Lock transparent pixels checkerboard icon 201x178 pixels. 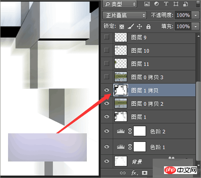[x=122, y=27]
